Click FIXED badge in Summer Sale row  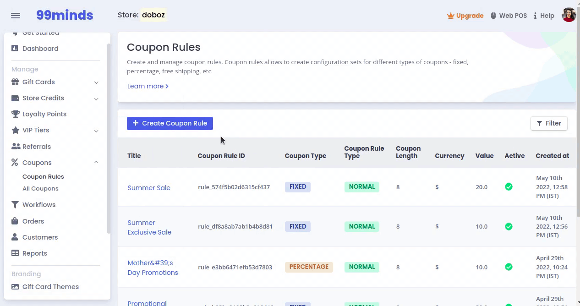(x=298, y=187)
